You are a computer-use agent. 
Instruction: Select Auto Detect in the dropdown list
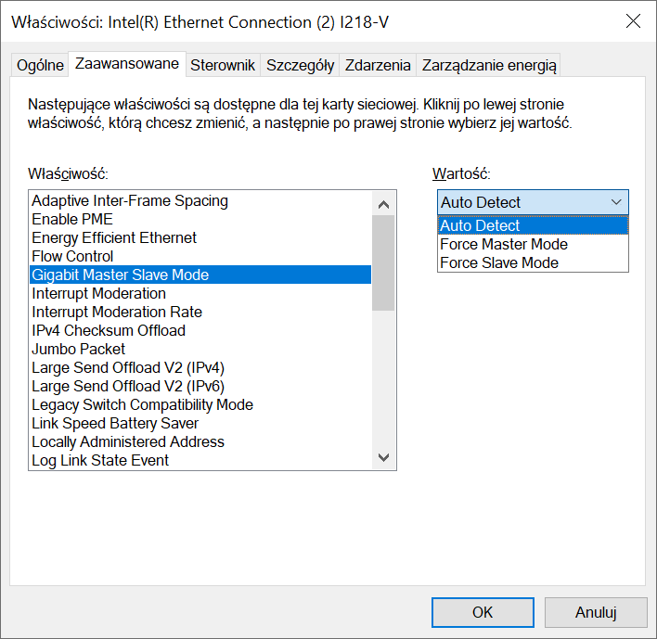[x=480, y=225]
